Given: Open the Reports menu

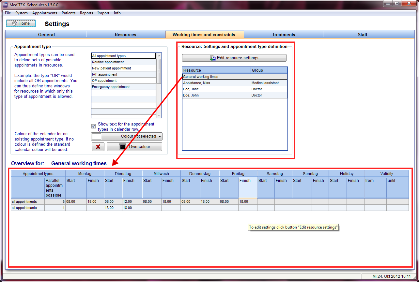Looking at the screenshot, I should [86, 13].
